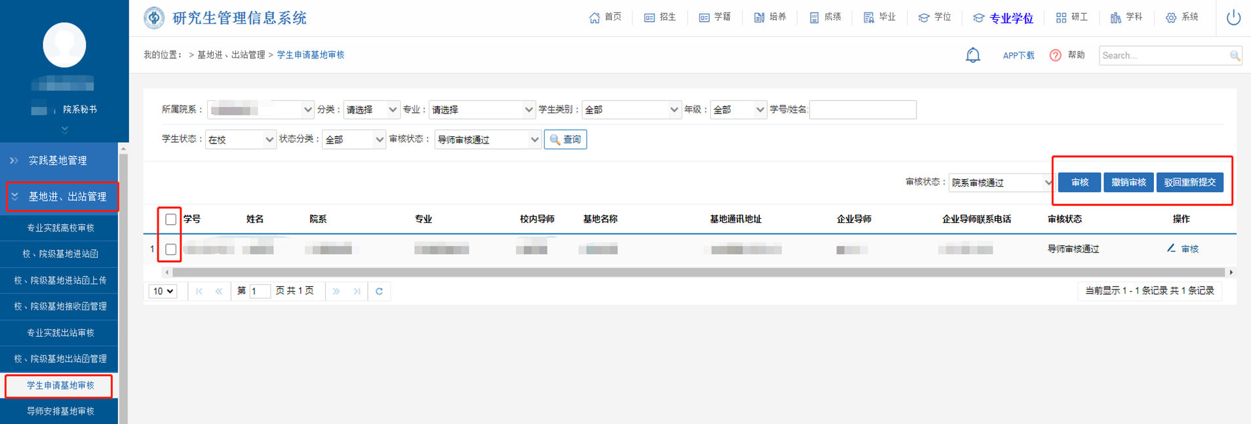This screenshot has height=424, width=1251.
Task: Open the 学位 top menu
Action: (934, 18)
